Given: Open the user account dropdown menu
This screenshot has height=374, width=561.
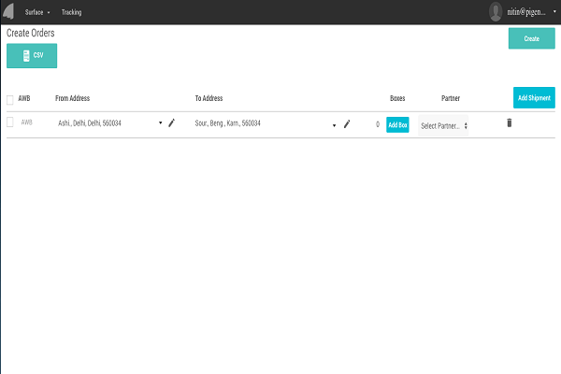Looking at the screenshot, I should 554,12.
